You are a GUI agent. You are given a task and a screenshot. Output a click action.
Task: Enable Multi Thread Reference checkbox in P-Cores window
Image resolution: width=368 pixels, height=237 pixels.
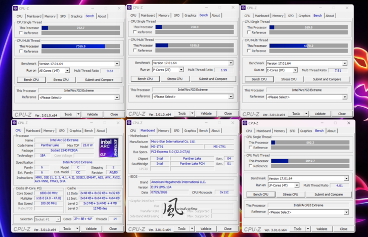(x=134, y=50)
